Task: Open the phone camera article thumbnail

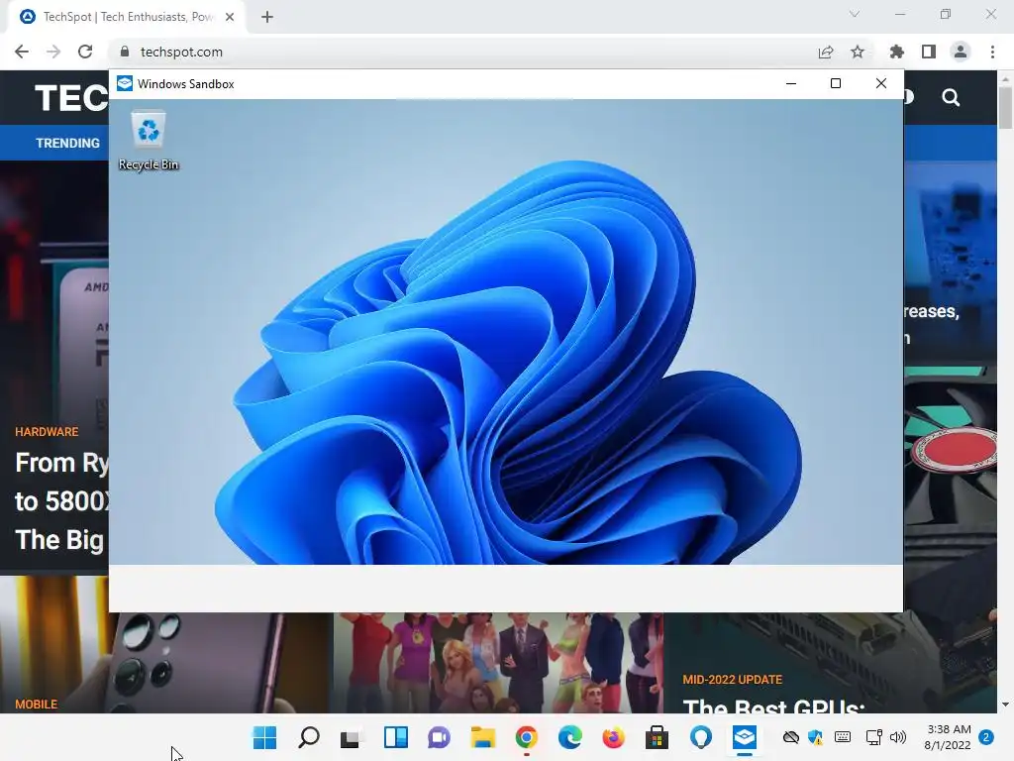Action: click(x=166, y=663)
